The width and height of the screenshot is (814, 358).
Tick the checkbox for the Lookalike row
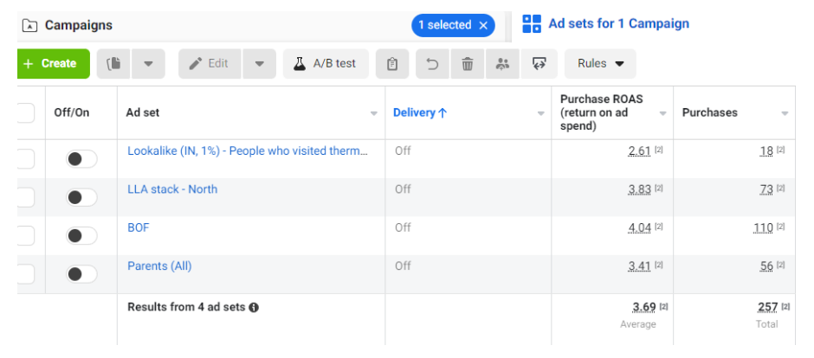click(25, 158)
